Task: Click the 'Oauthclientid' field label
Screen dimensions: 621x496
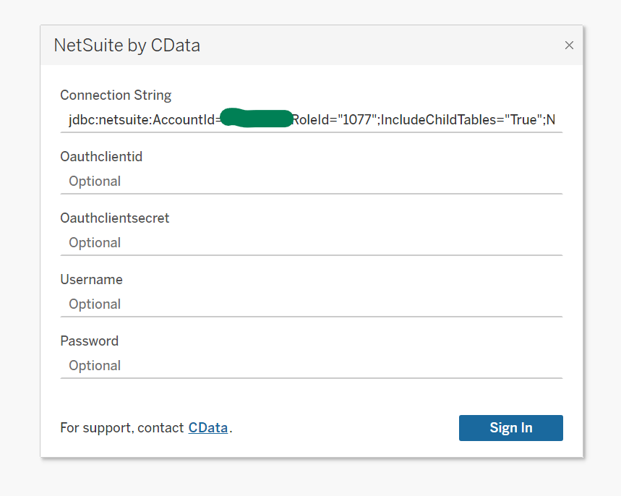Action: [x=100, y=157]
